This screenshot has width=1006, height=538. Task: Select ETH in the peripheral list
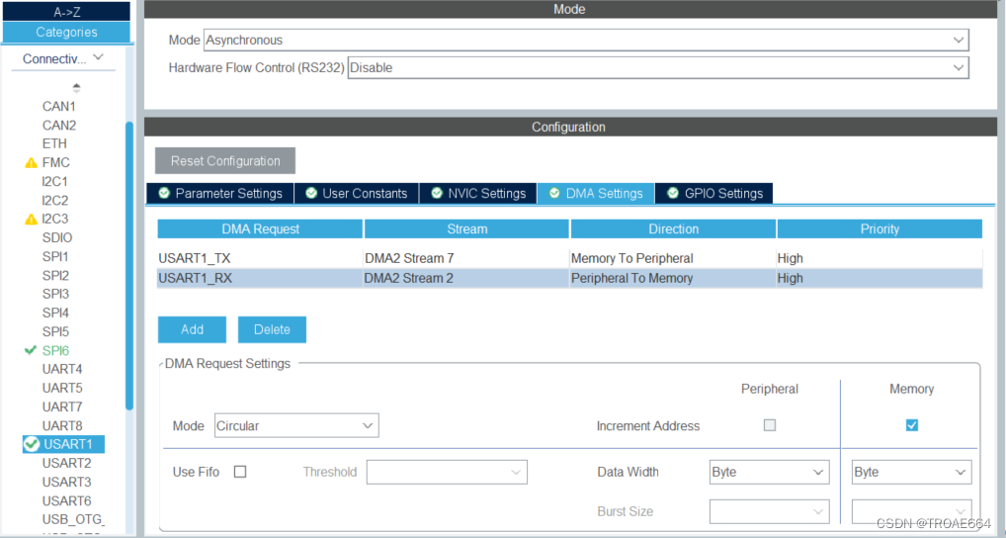click(x=54, y=143)
